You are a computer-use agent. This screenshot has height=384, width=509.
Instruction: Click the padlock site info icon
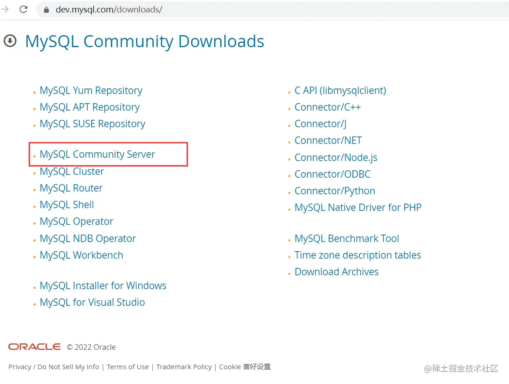pos(47,10)
